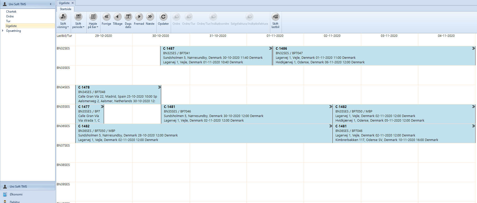Click the chevron icon on BN36SES C-1481 bar
The width and height of the screenshot is (477, 203).
pyautogui.click(x=473, y=126)
